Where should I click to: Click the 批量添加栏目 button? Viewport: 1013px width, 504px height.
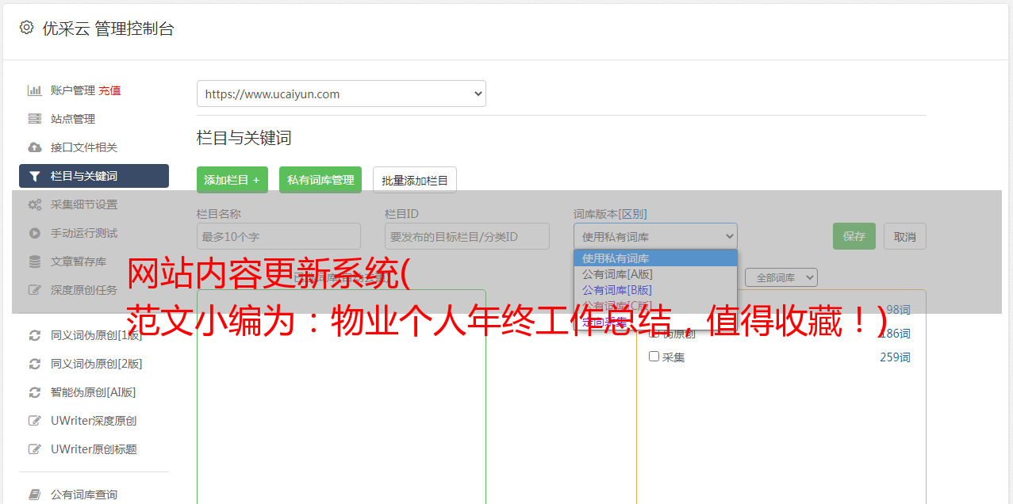(415, 180)
